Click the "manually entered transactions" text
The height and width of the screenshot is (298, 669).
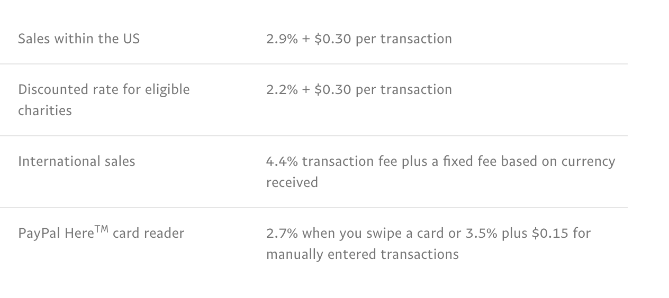pyautogui.click(x=362, y=254)
